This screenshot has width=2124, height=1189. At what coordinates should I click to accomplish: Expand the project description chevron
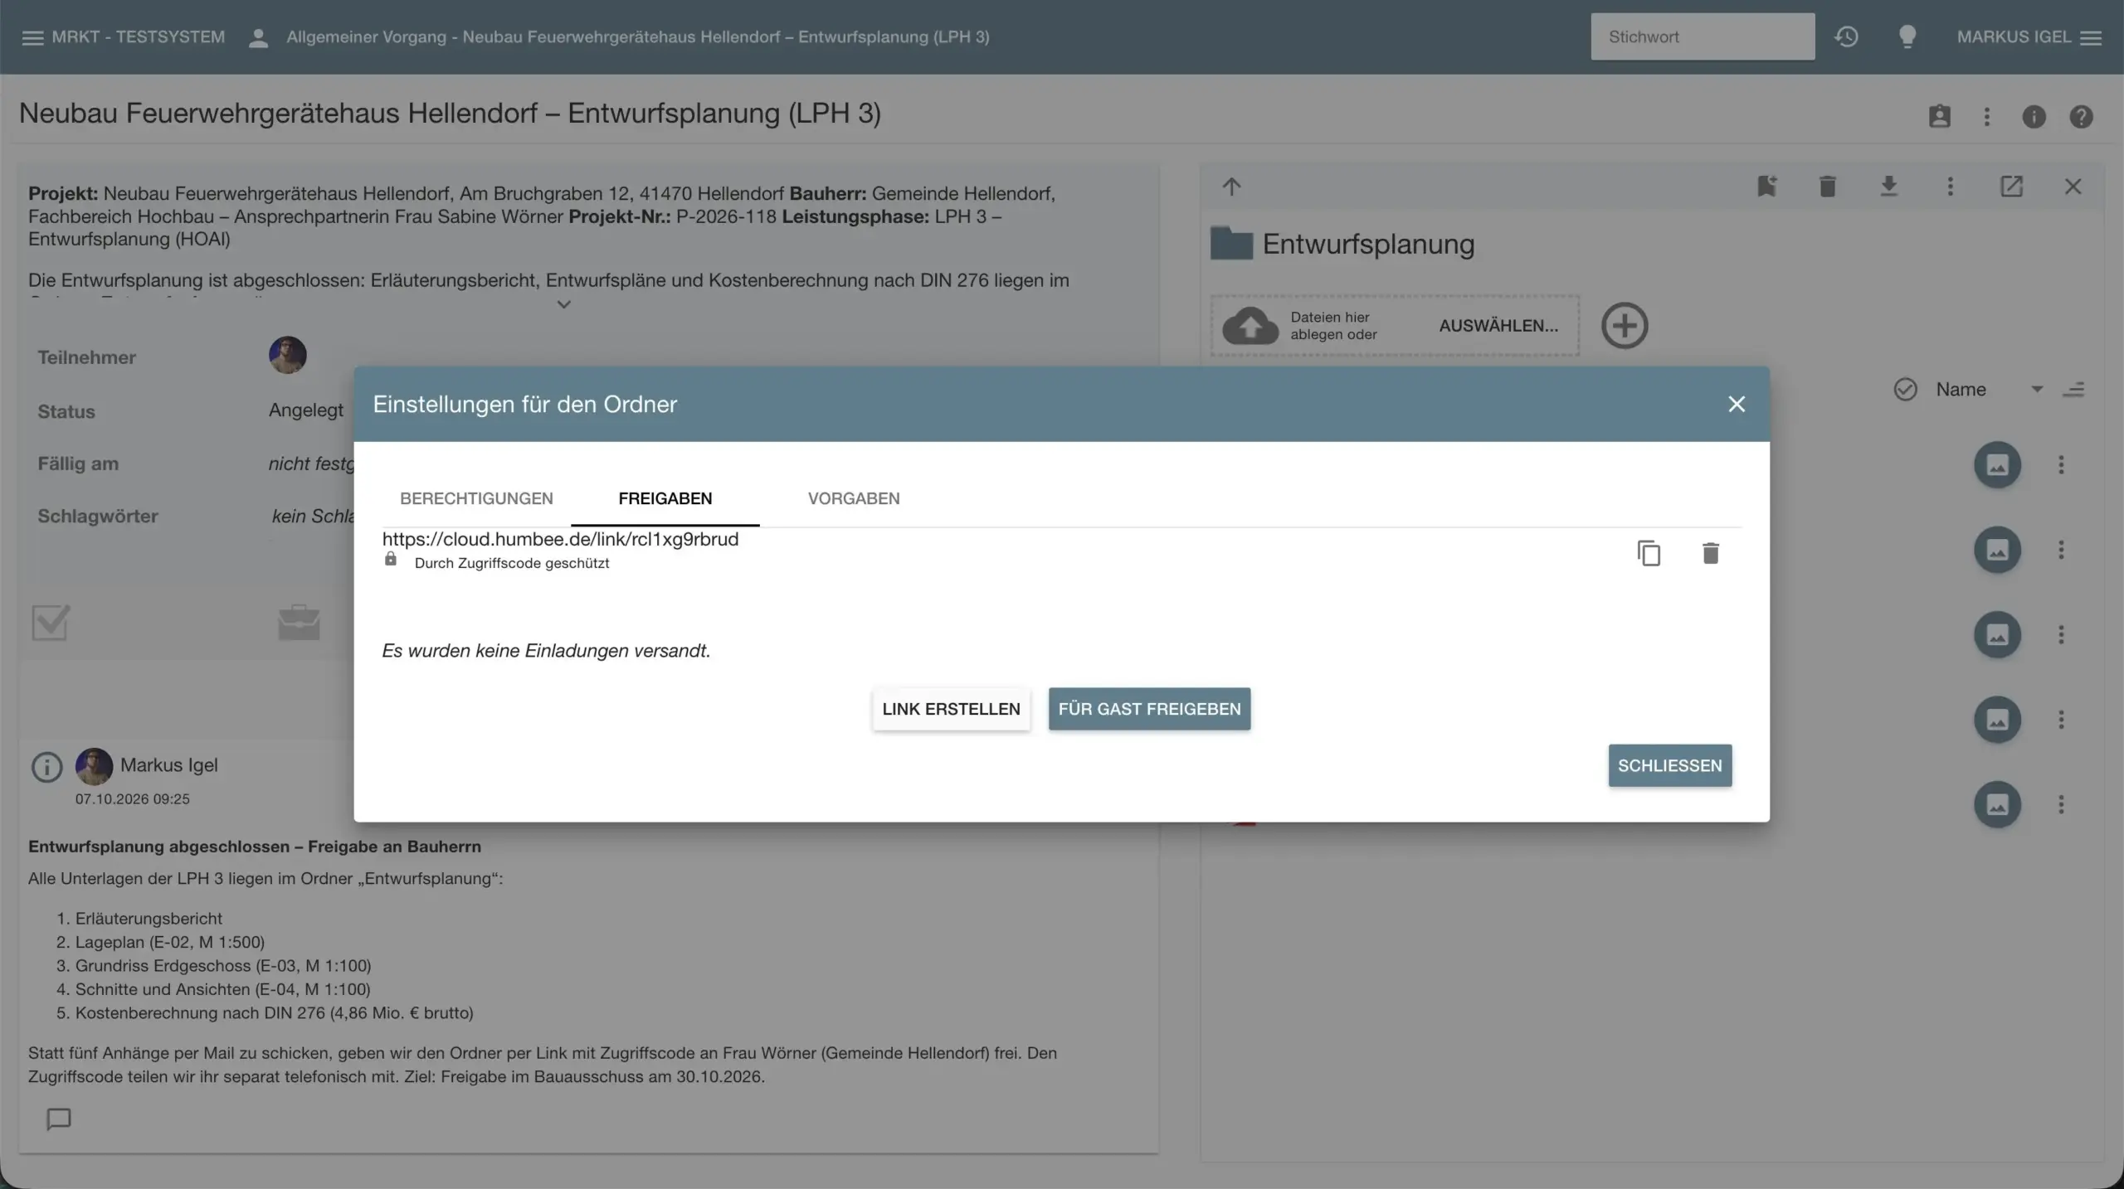click(563, 304)
